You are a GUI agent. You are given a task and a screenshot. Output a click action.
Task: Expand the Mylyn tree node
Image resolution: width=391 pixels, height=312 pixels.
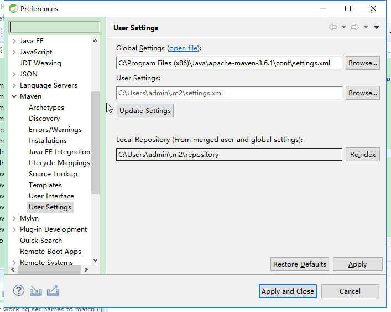point(14,218)
